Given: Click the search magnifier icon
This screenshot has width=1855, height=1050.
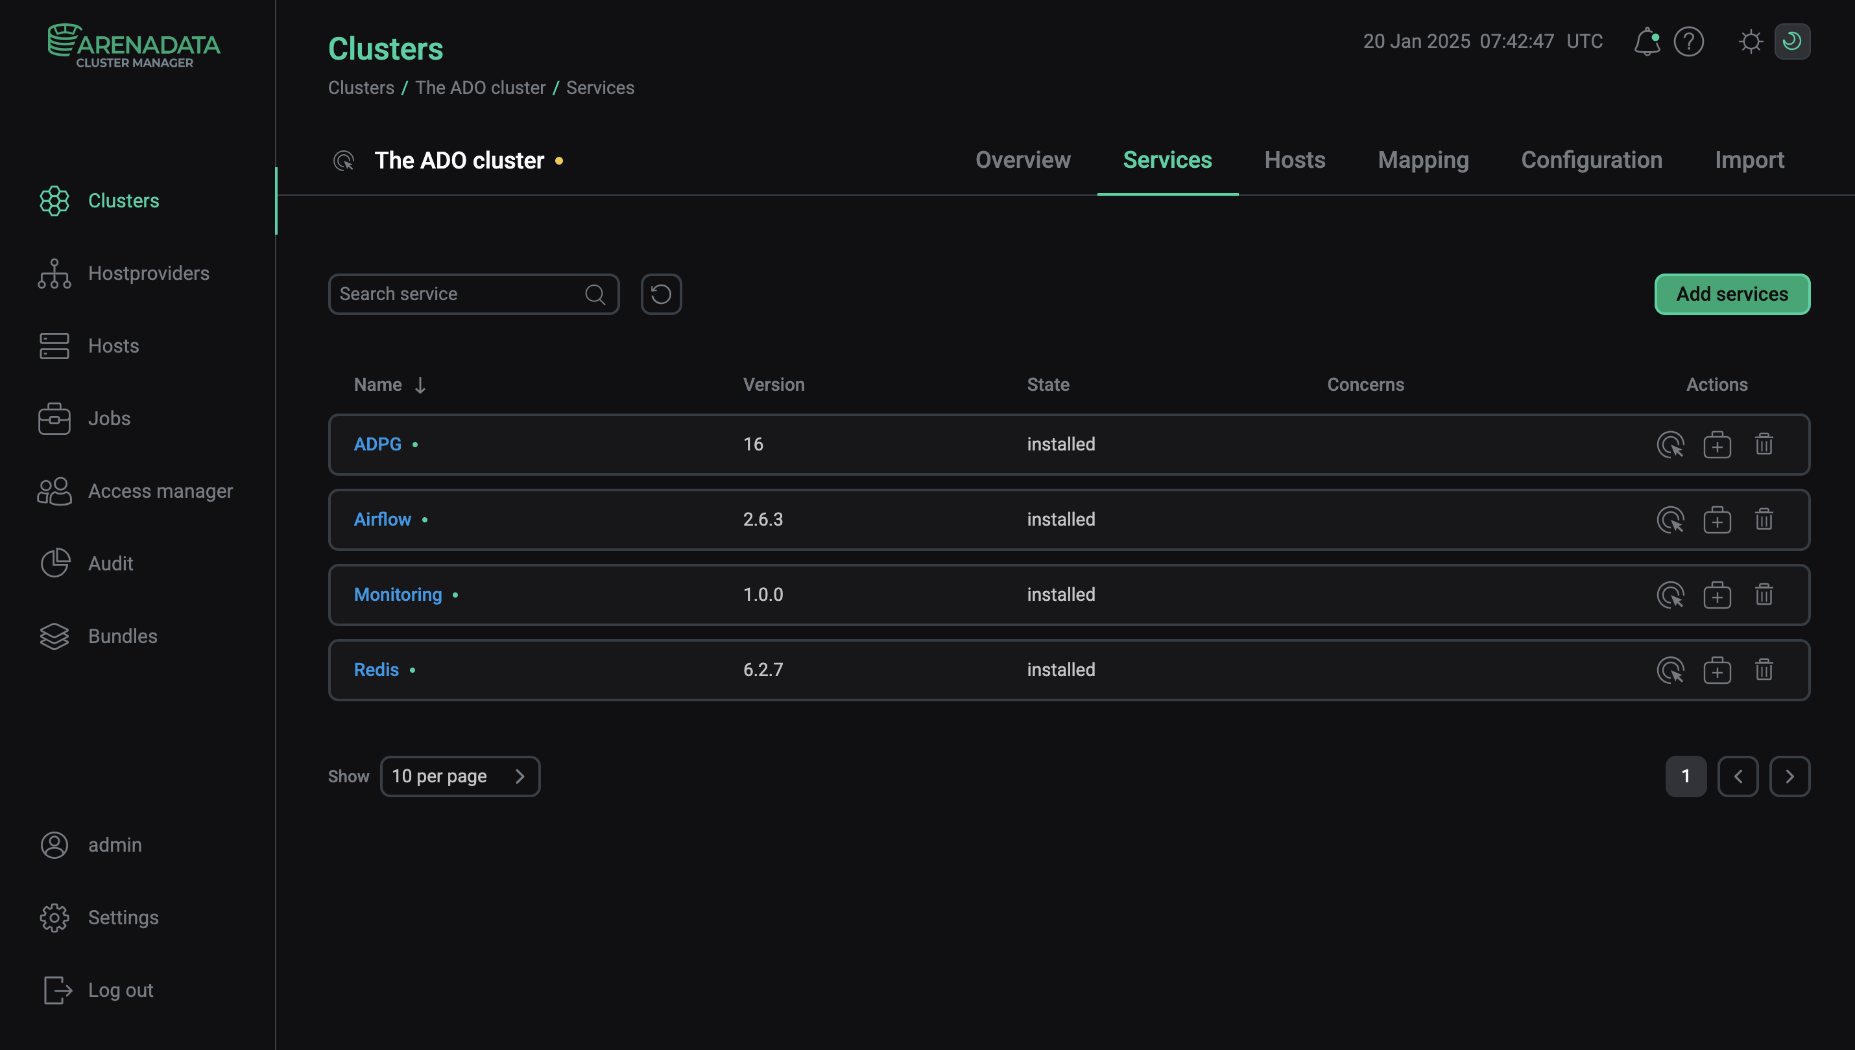Looking at the screenshot, I should [595, 294].
